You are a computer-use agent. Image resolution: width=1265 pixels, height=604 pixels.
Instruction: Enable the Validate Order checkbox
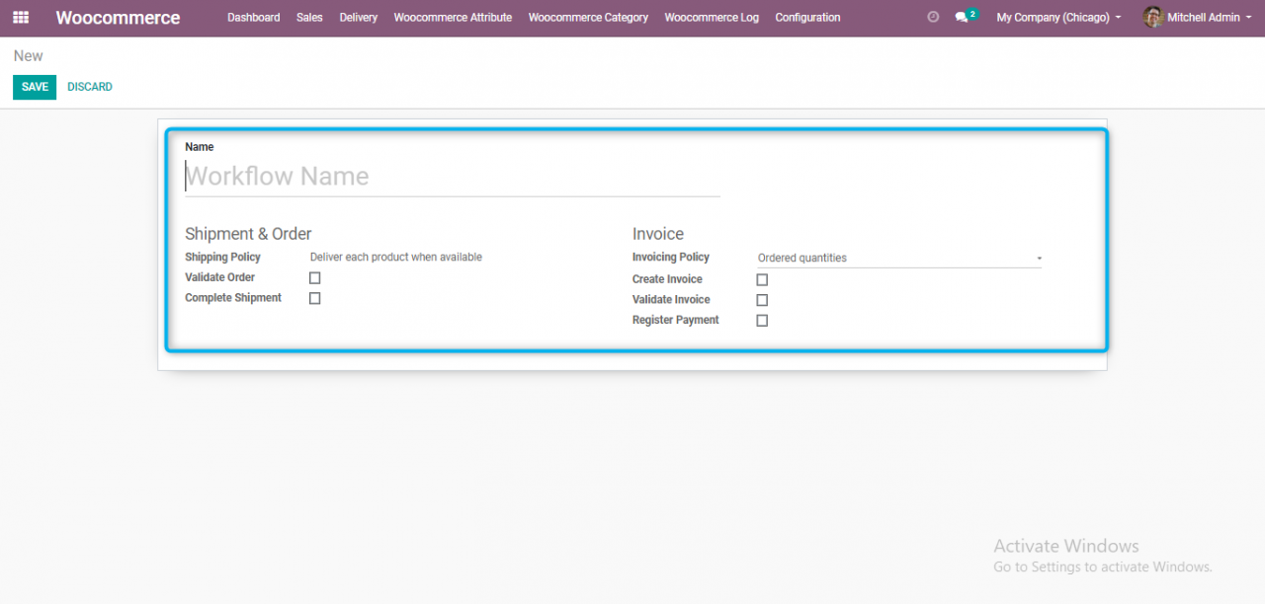click(314, 277)
